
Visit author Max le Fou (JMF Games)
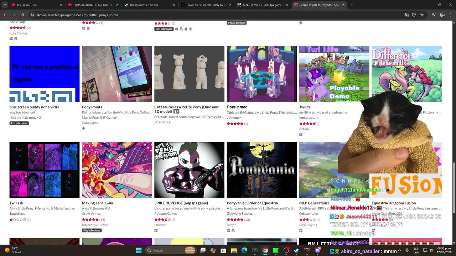(x=99, y=118)
